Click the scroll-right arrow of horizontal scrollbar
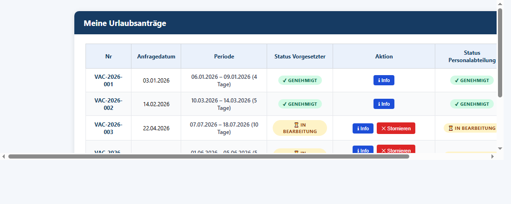The height and width of the screenshot is (204, 511). pyautogui.click(x=492, y=157)
